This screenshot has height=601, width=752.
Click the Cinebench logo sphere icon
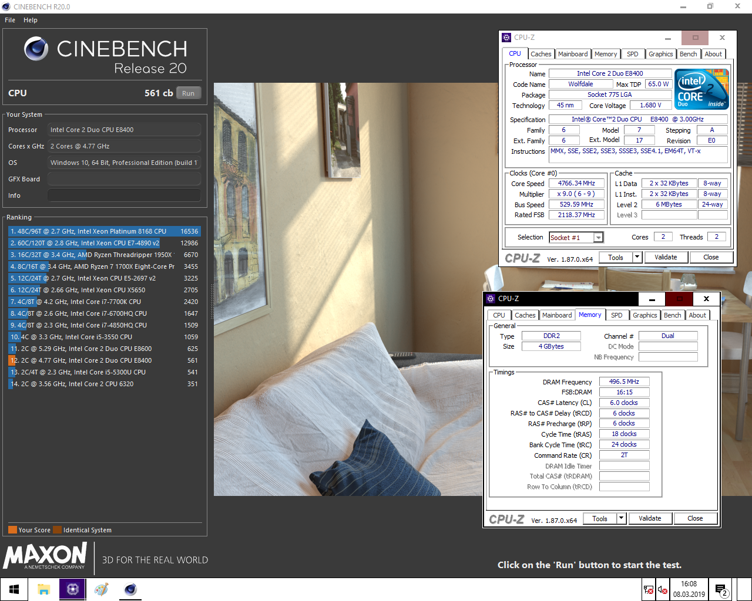coord(36,49)
